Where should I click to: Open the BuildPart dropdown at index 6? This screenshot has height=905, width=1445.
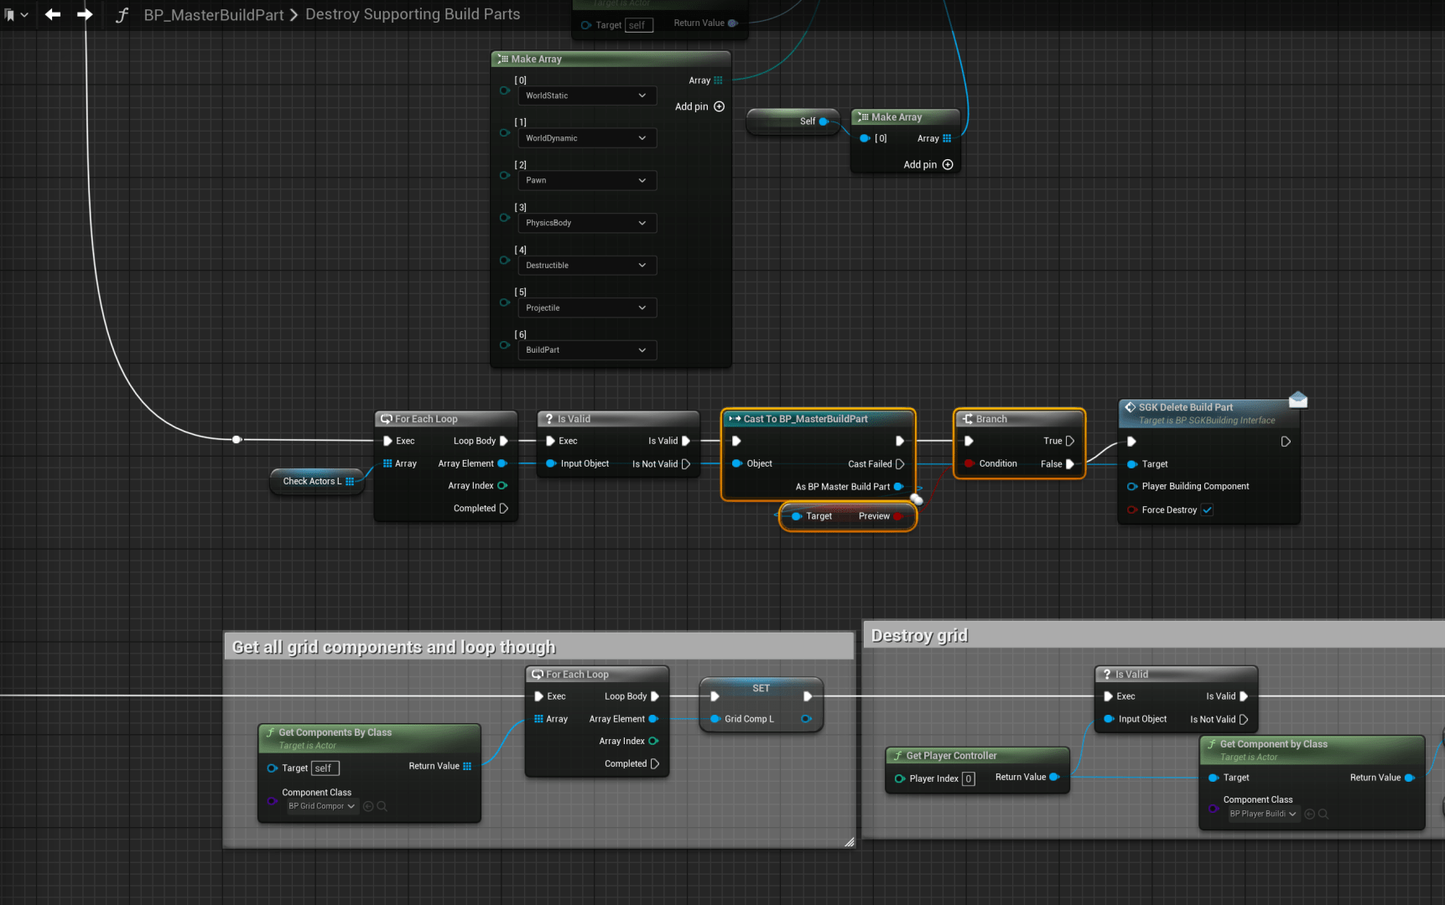(x=585, y=350)
